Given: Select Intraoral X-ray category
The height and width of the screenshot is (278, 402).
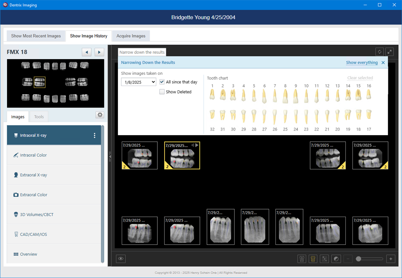Looking at the screenshot, I should coord(54,135).
